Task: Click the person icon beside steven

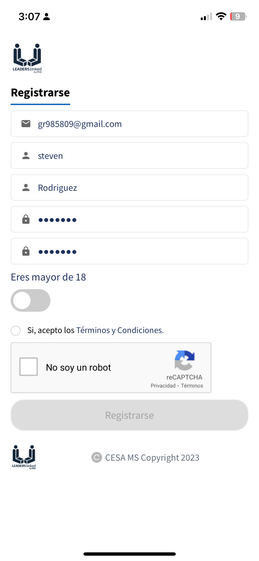Action: [x=26, y=156]
